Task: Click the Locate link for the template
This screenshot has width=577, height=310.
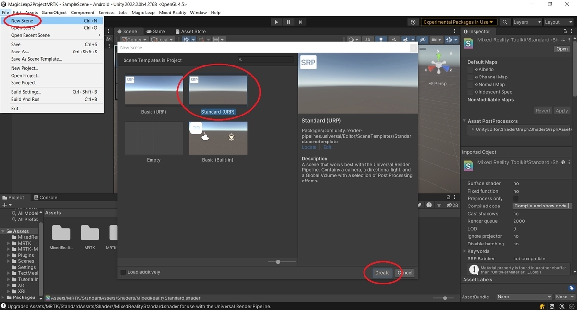Action: click(309, 147)
